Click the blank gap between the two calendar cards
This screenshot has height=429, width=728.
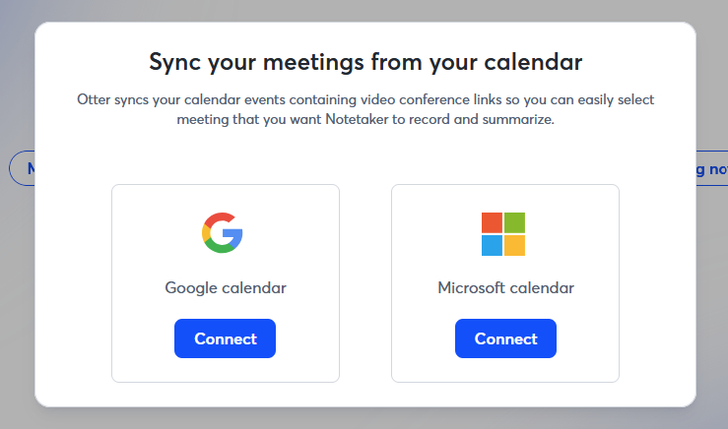365,283
